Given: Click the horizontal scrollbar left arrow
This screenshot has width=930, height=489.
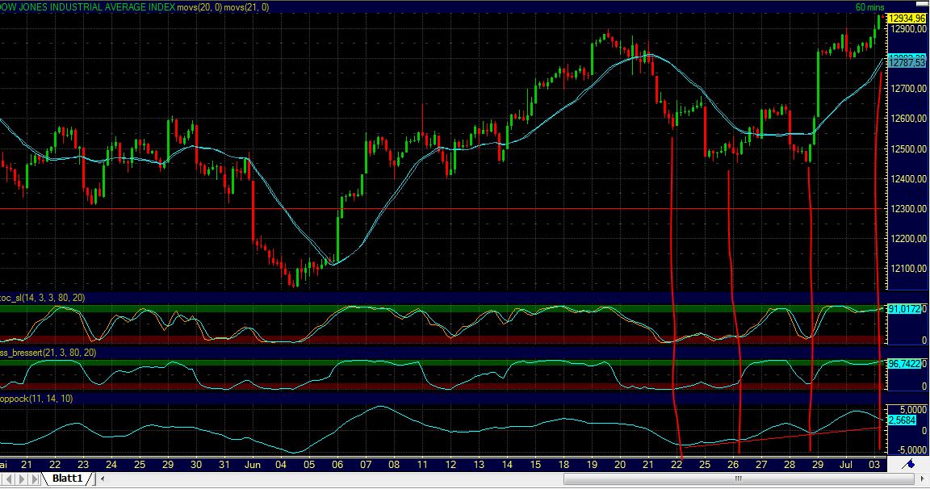Looking at the screenshot, I should (x=103, y=479).
